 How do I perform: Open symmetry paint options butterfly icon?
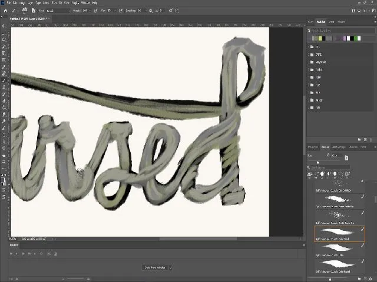pos(177,11)
